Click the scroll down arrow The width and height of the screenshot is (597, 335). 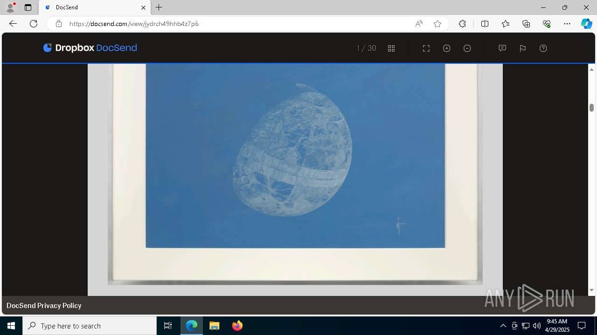point(591,290)
